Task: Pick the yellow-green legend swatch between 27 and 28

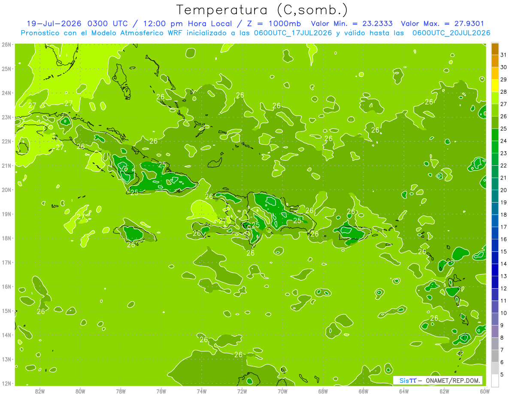Action: (495, 98)
